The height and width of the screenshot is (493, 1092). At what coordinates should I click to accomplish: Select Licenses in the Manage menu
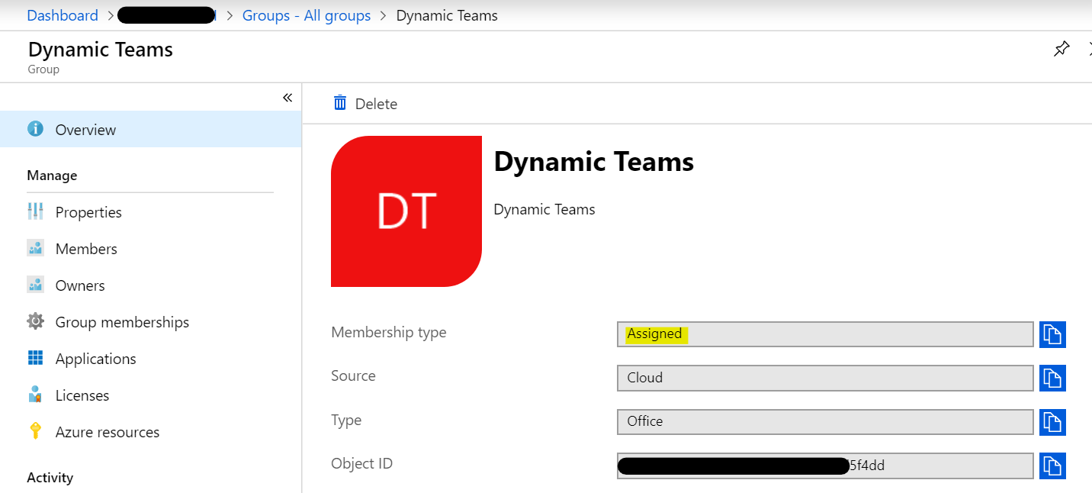point(82,395)
